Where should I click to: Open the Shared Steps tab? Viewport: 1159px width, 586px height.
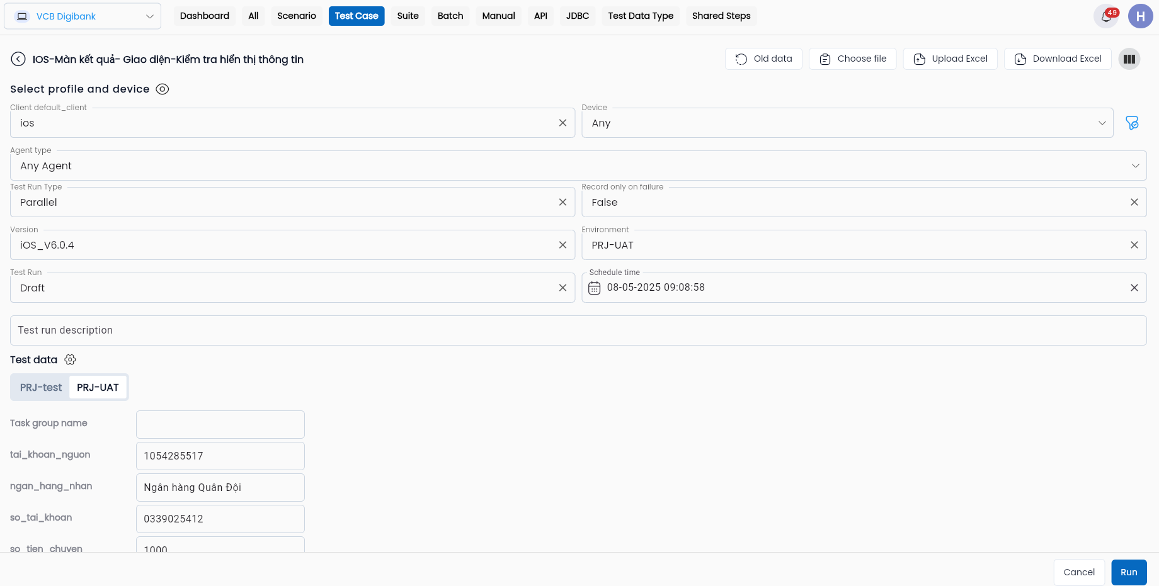[721, 16]
